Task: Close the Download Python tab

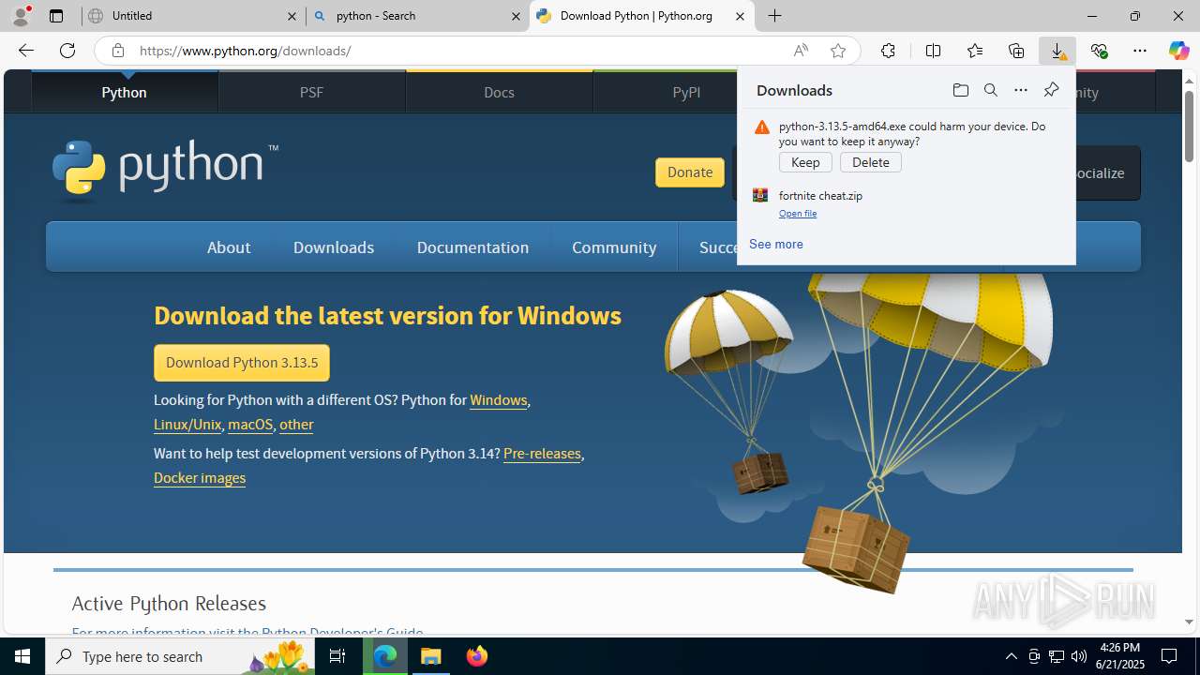Action: (x=740, y=16)
